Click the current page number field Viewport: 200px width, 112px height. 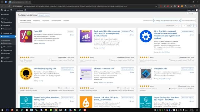(x=184, y=26)
